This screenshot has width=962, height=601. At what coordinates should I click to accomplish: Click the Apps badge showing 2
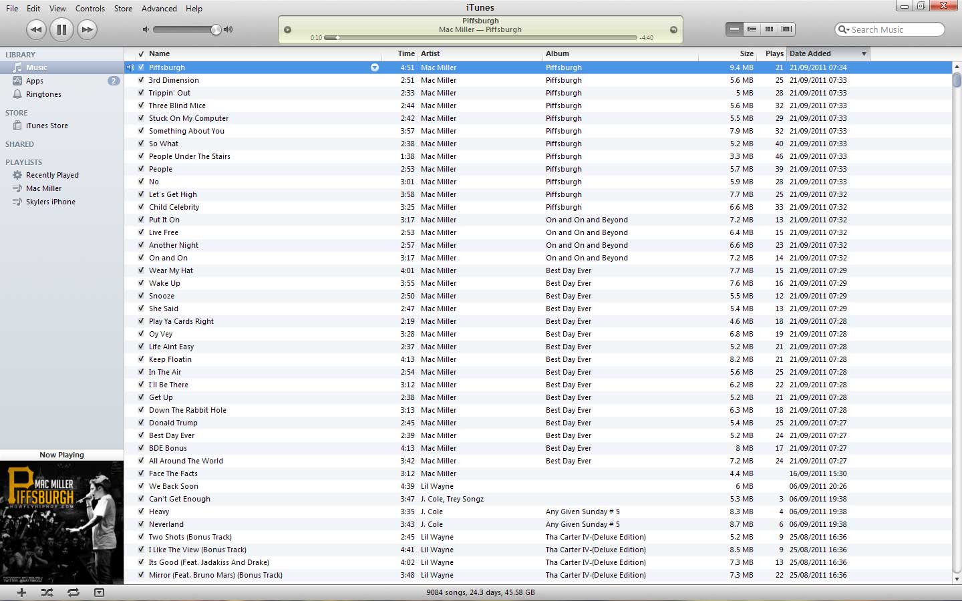[114, 81]
